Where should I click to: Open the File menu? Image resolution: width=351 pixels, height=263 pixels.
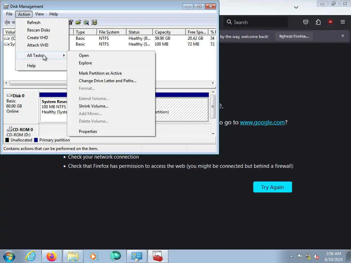(9, 14)
